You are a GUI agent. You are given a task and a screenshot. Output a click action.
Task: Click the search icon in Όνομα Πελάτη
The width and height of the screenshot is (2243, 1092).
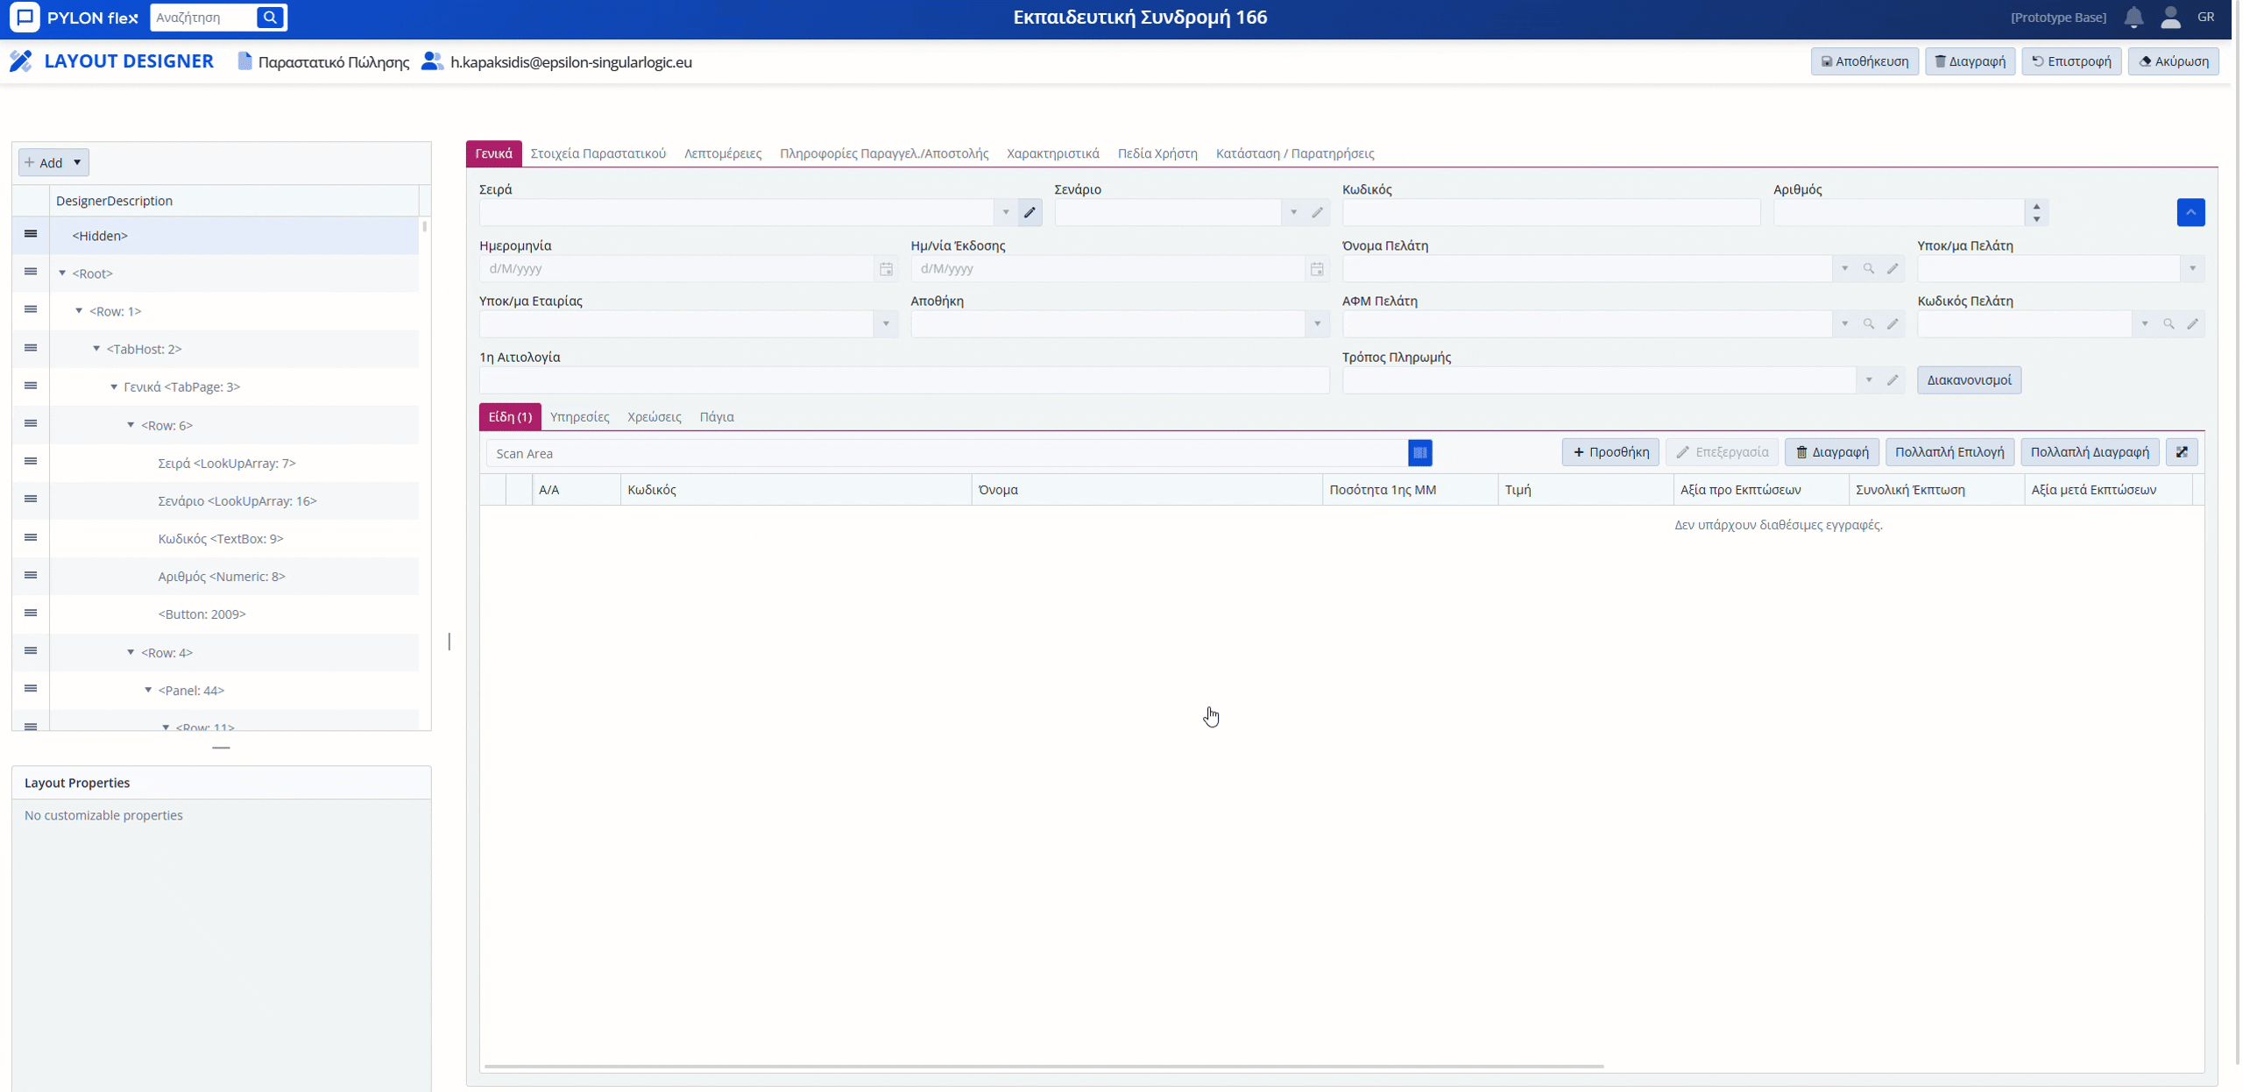1869,269
